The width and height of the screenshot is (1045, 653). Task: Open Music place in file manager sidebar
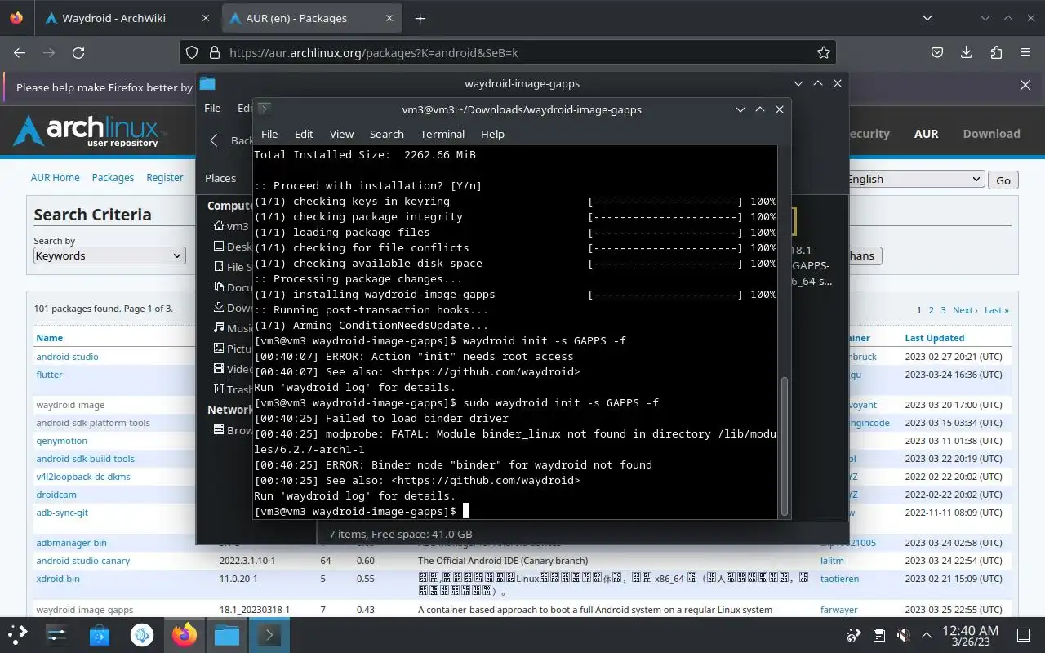point(232,328)
